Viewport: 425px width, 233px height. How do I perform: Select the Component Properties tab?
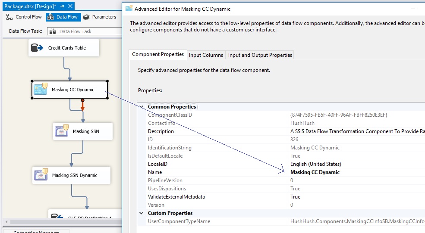[158, 54]
